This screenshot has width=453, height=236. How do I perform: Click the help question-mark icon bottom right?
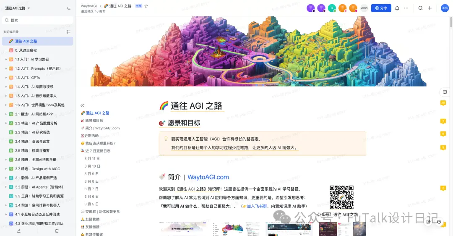coord(439,222)
